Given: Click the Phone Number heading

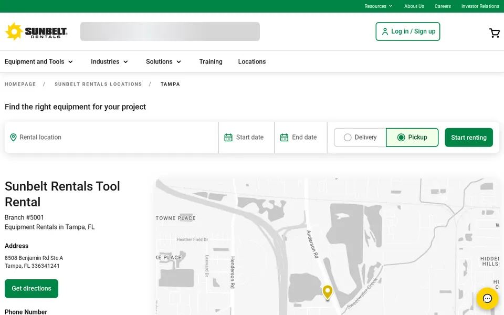Looking at the screenshot, I should (x=26, y=312).
